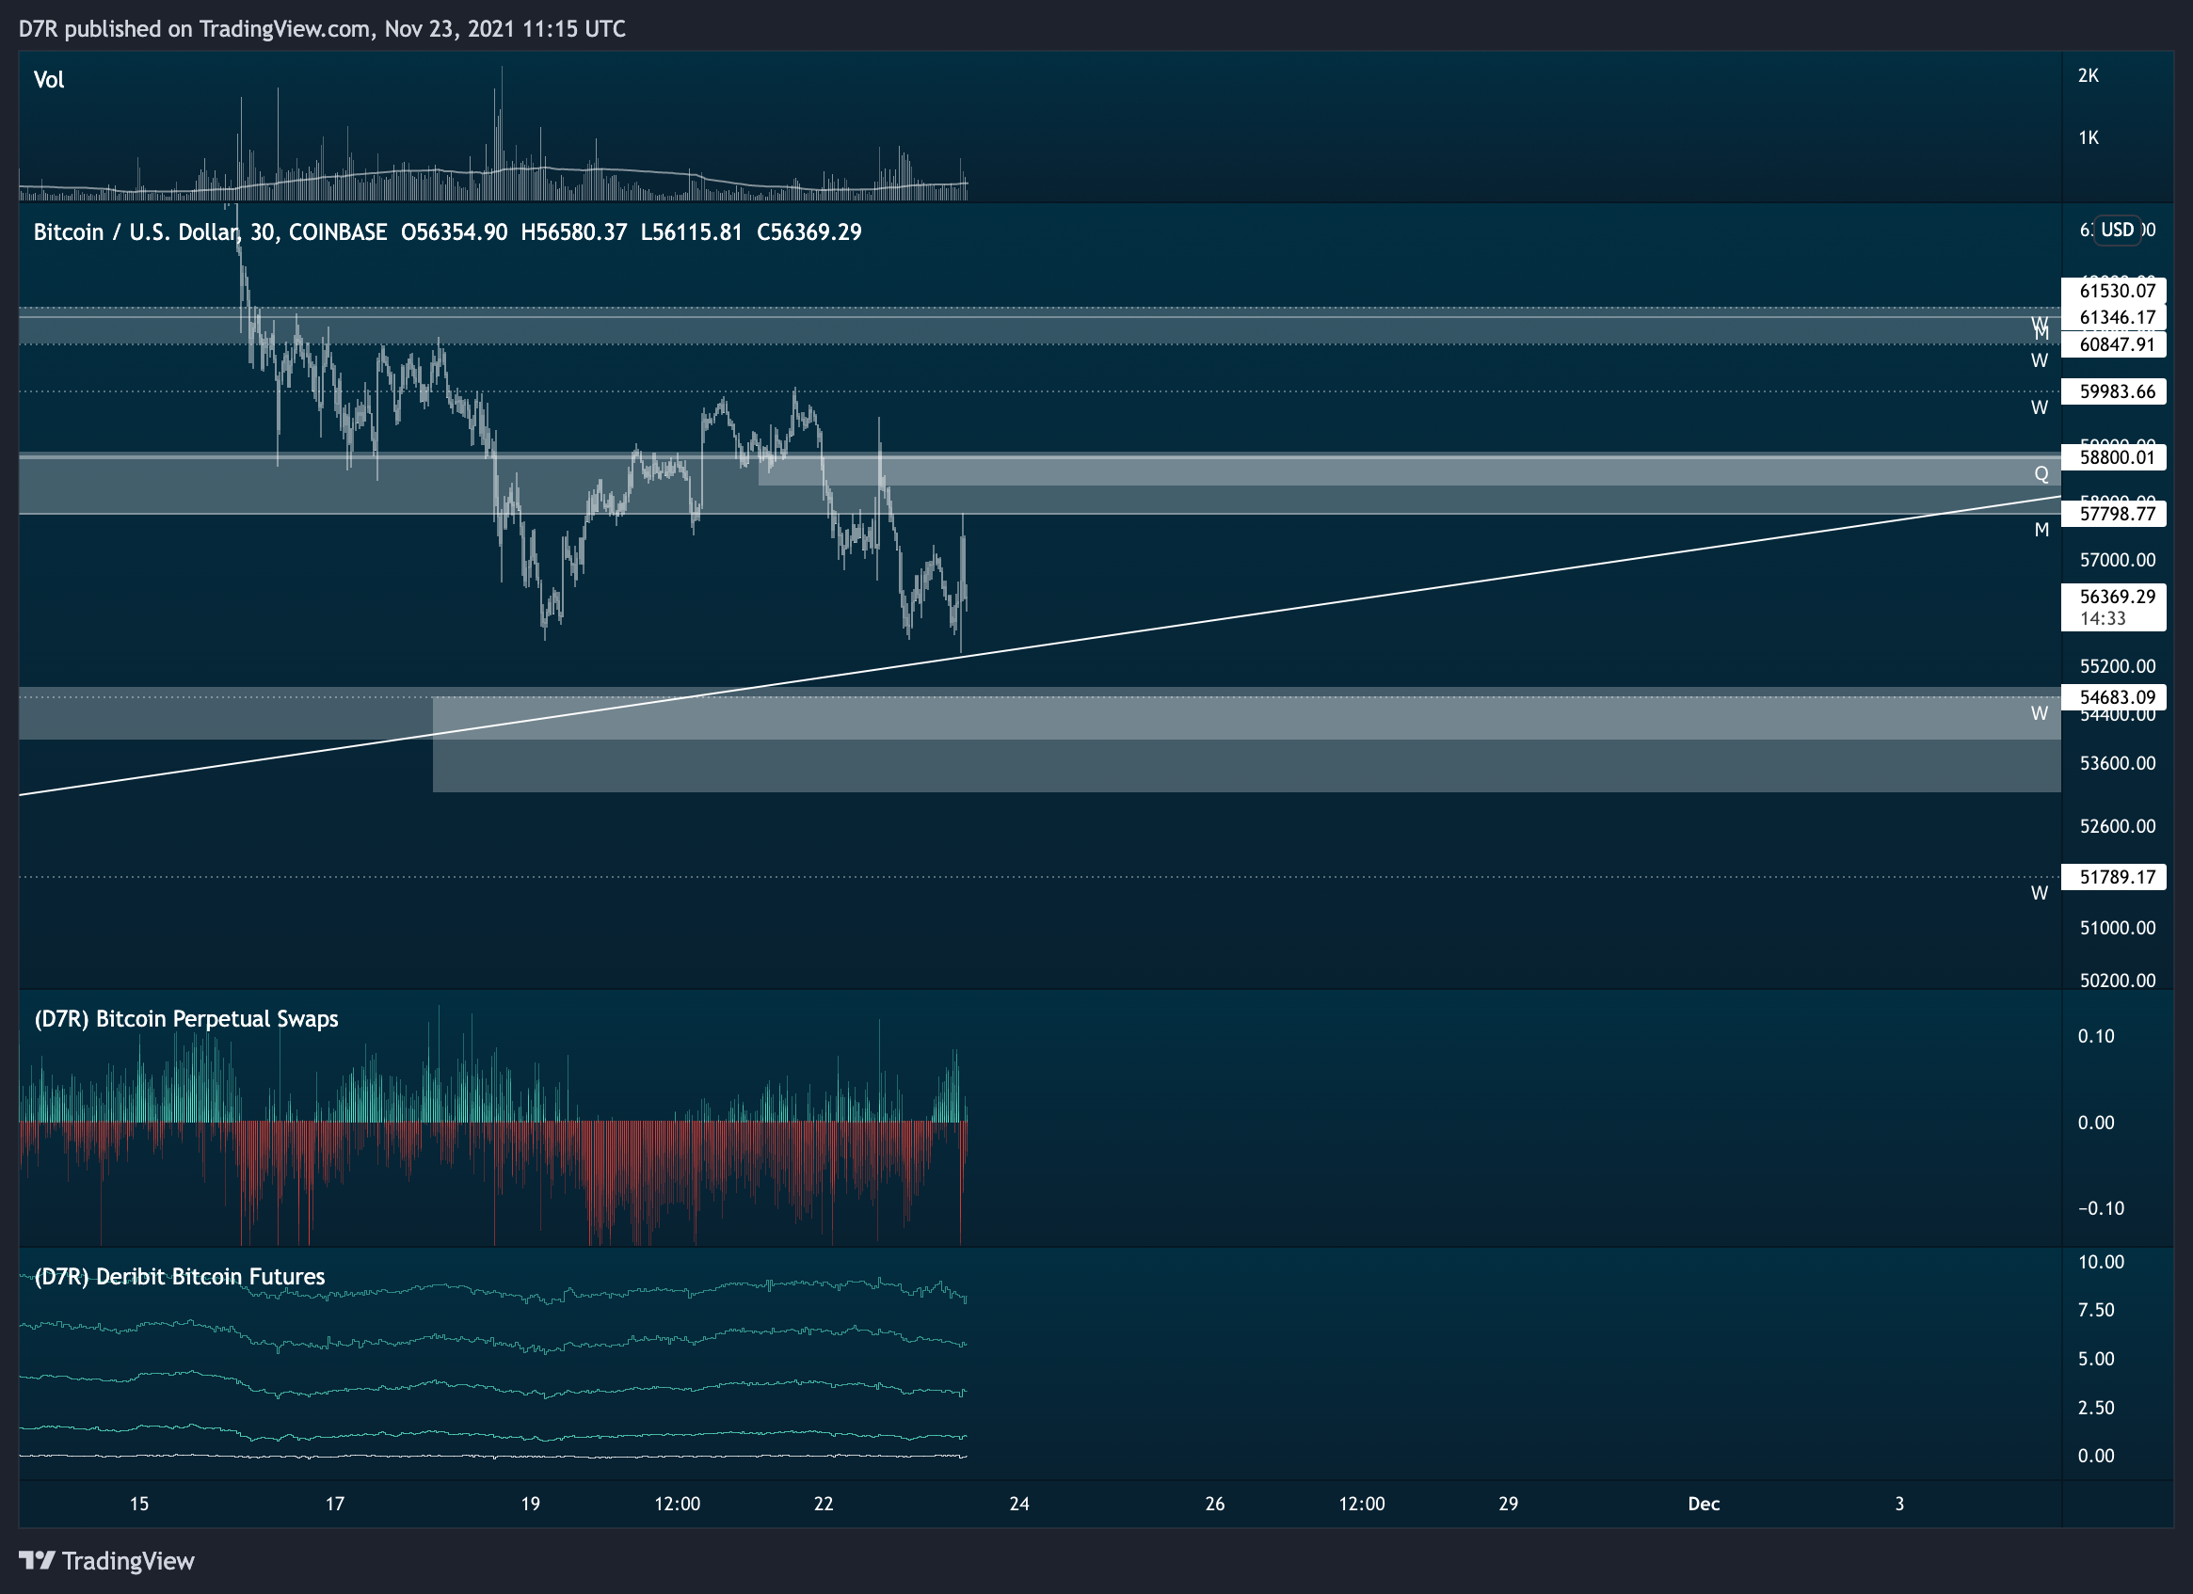Click date 17 on the time axis

[x=334, y=1504]
